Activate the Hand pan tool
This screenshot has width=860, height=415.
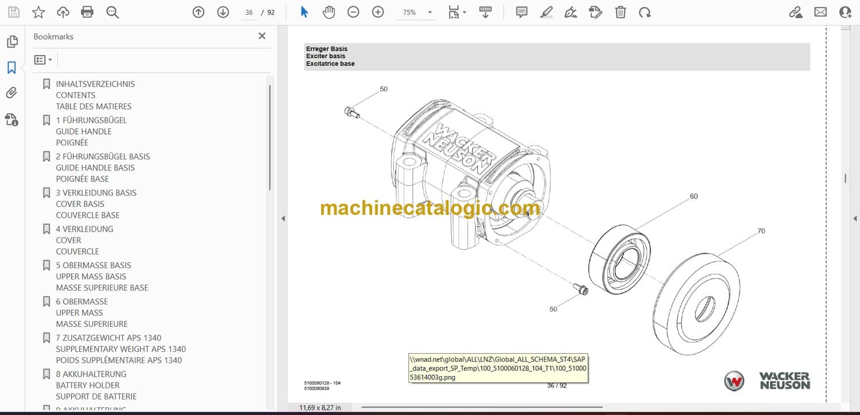click(329, 12)
